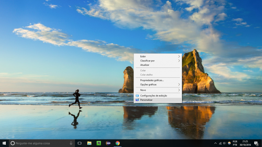This screenshot has height=147, width=262.
Task: Open Configurações de exibição
Action: pos(158,96)
